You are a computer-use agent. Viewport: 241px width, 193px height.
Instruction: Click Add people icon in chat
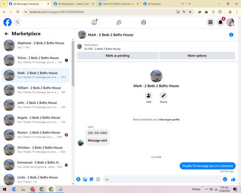148,96
